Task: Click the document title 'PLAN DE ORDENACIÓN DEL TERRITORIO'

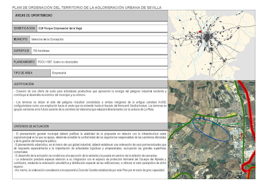Action: pos(87,8)
